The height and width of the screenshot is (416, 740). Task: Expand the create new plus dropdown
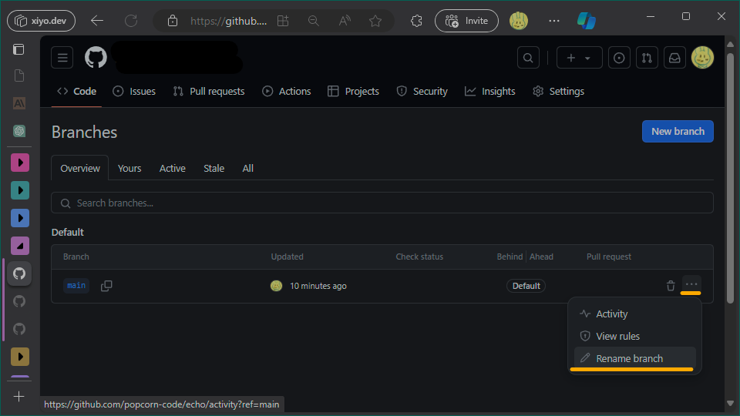[x=578, y=58]
